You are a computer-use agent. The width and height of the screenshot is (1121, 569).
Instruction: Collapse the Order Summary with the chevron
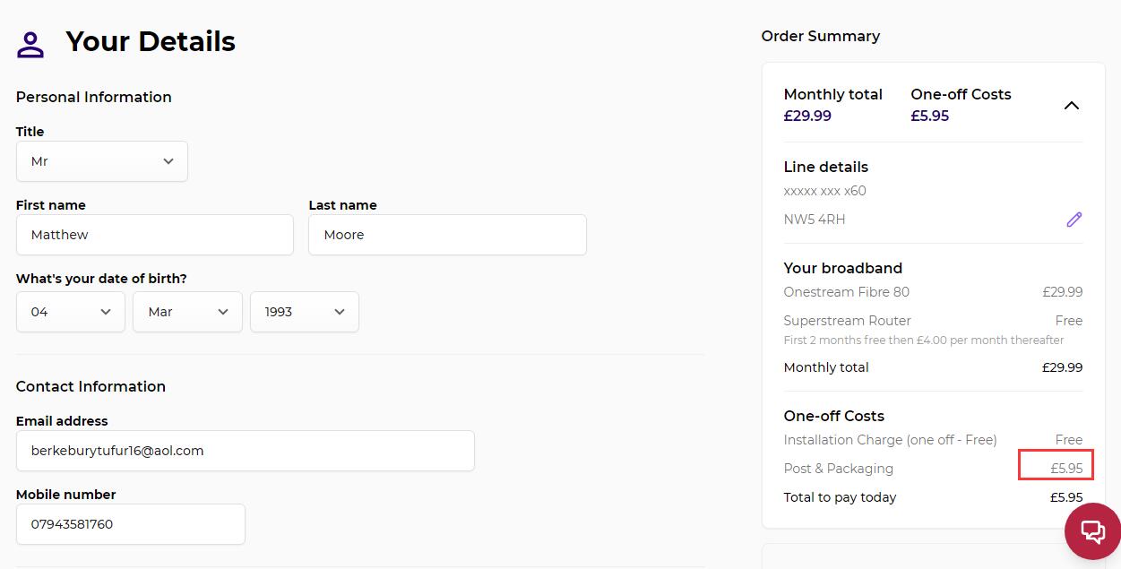[1071, 106]
